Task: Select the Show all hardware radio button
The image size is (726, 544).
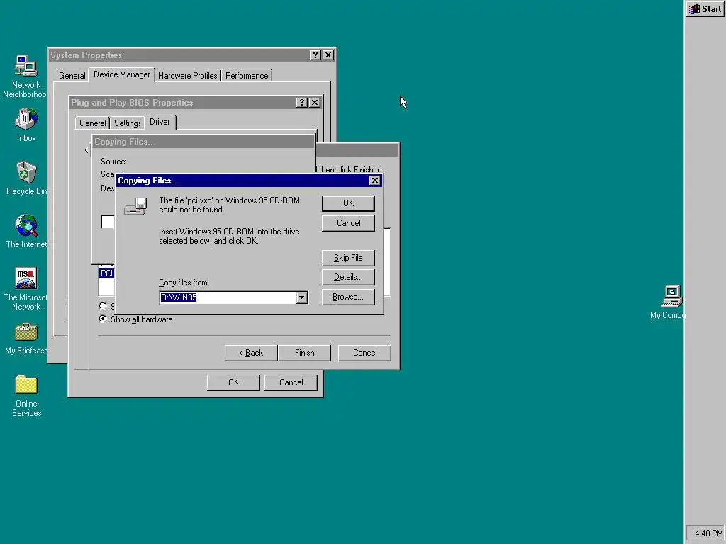Action: [103, 319]
